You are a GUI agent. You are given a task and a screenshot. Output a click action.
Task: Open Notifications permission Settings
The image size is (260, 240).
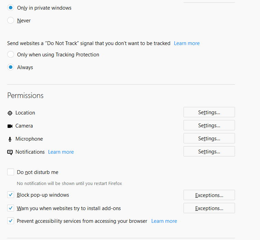tap(209, 151)
